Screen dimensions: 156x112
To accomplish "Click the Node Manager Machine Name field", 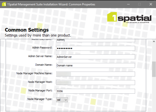I will (x=95, y=74).
